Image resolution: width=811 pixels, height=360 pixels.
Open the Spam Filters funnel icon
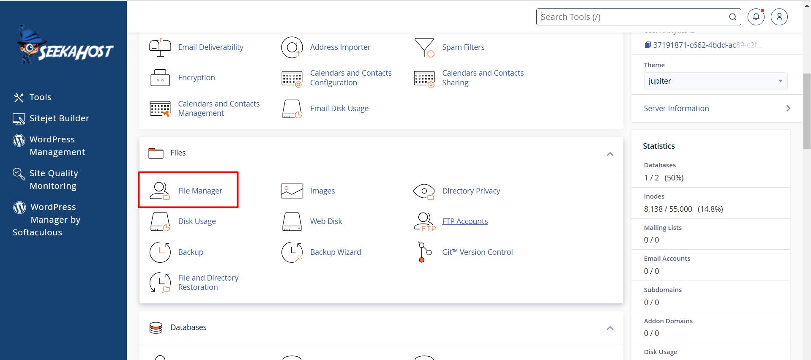pos(424,47)
